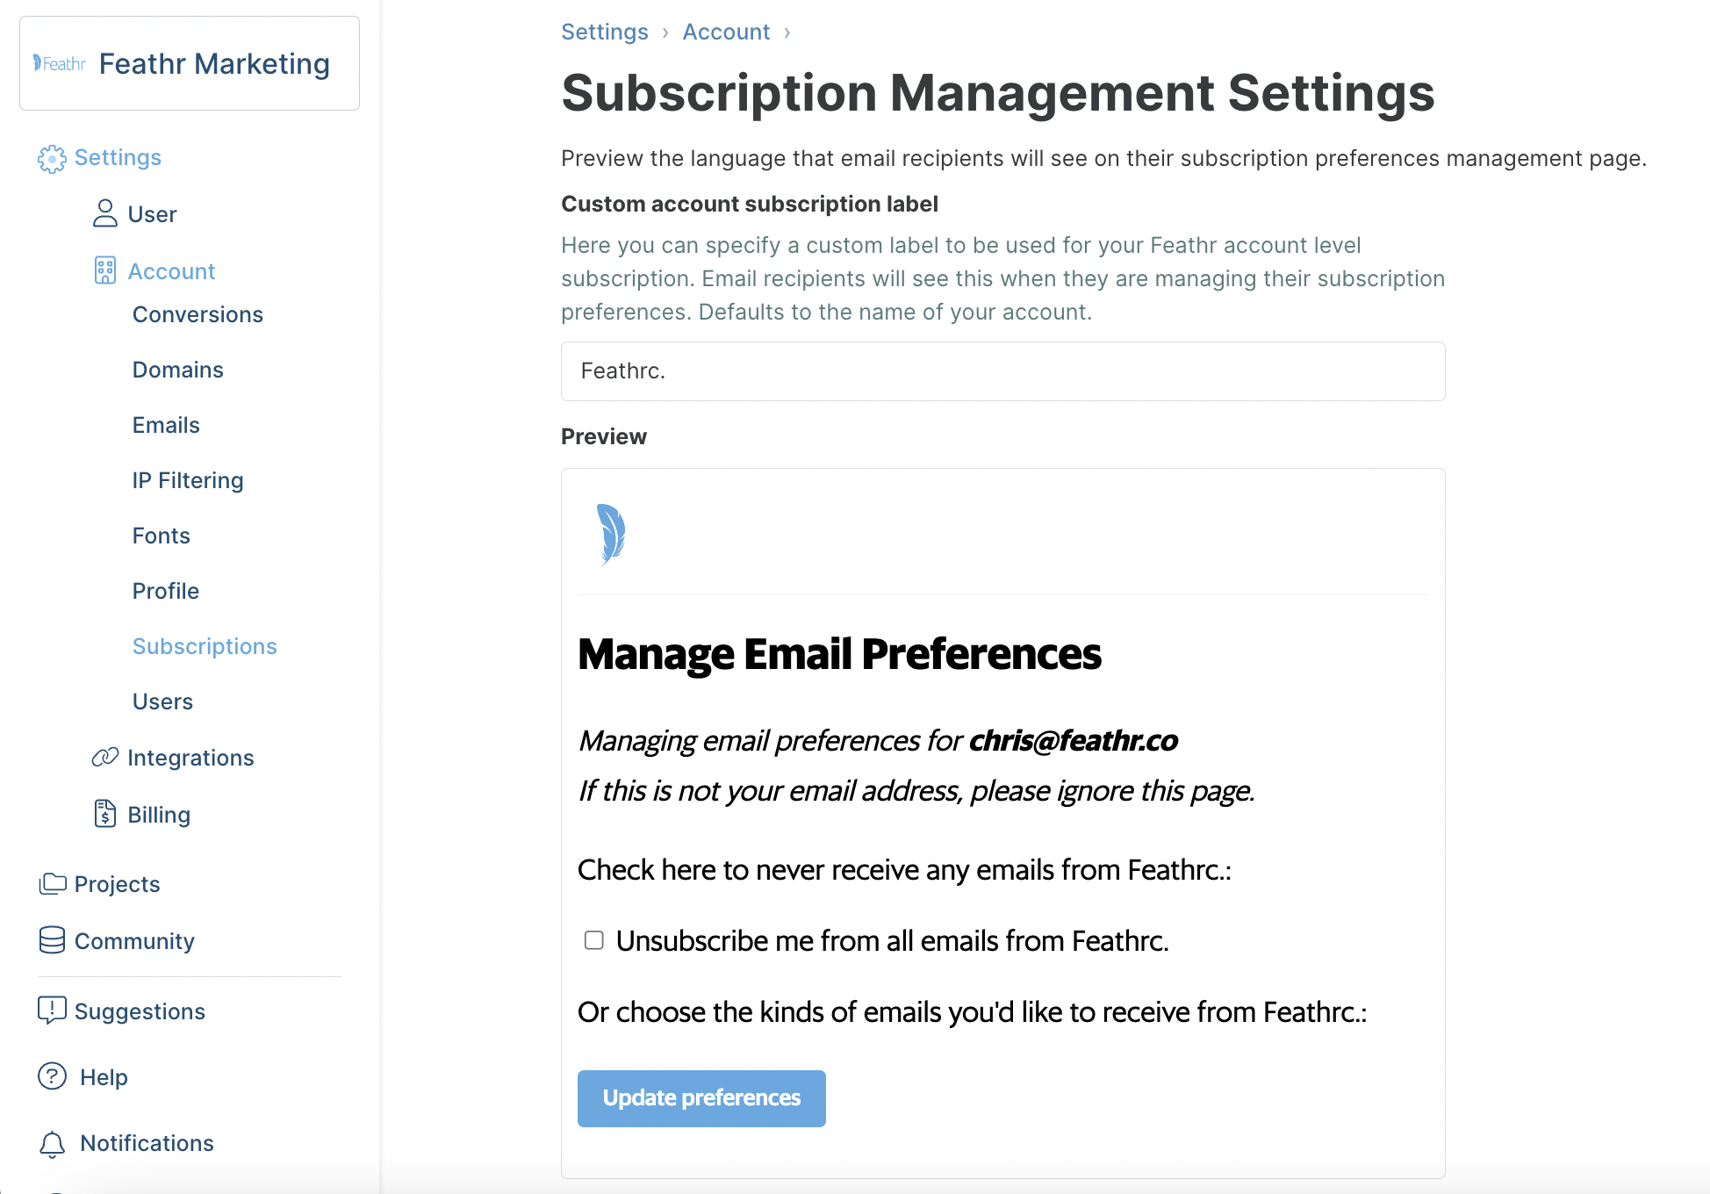This screenshot has height=1194, width=1710.
Task: Click the Suggestions speech bubble icon
Action: [x=53, y=1011]
